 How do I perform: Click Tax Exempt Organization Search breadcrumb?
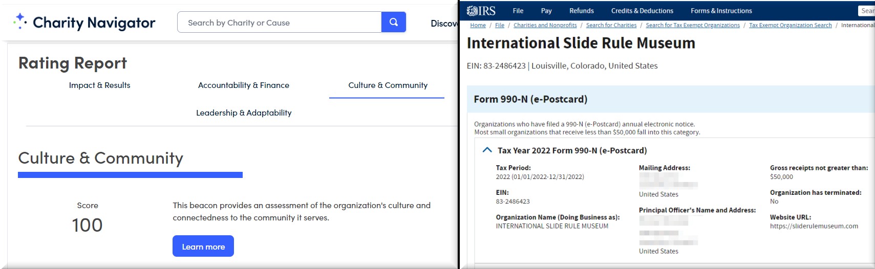[x=790, y=25]
